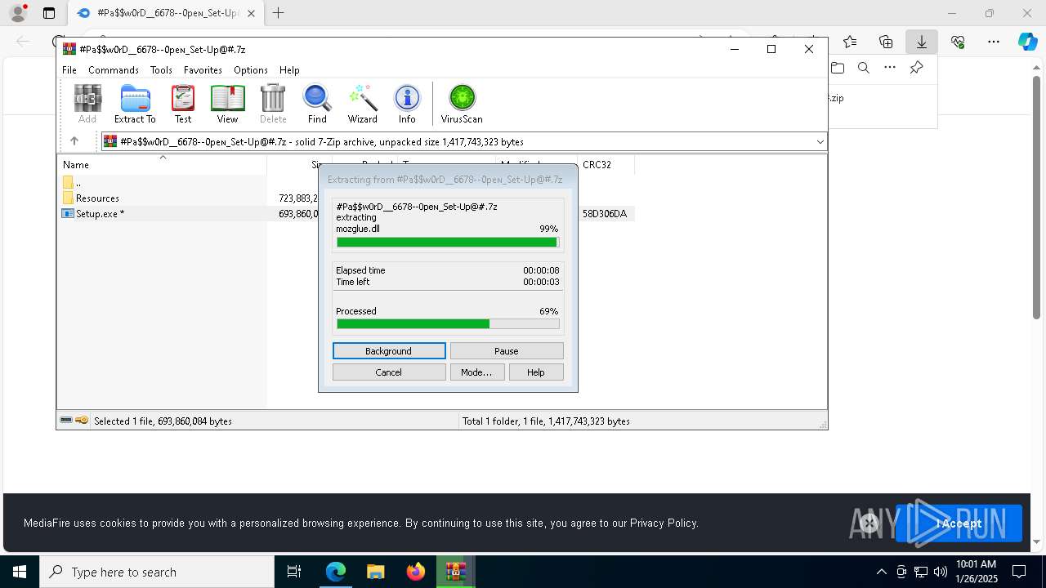1046x588 pixels.
Task: Open Edge browser essentials heart icon
Action: click(958, 42)
